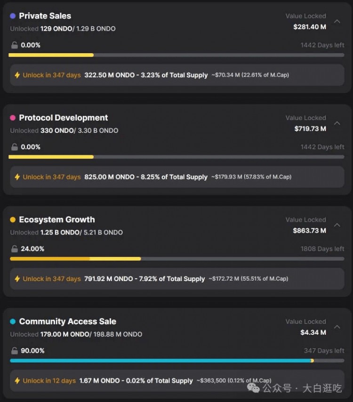Collapse the Protocol Development card chevron

tap(337, 123)
